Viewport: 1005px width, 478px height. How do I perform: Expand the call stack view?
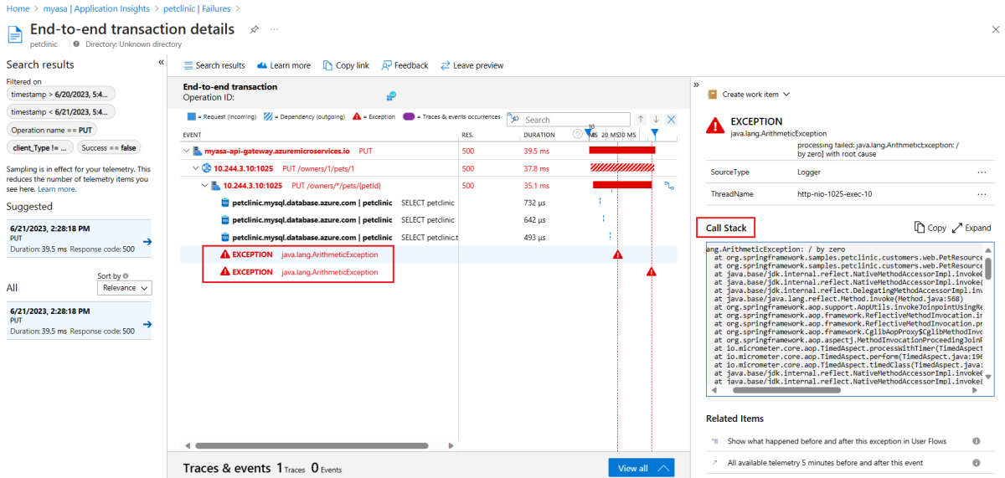pos(971,228)
